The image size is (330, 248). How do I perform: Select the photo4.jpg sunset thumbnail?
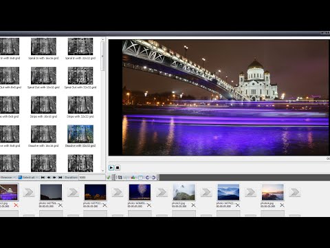coord(273,192)
